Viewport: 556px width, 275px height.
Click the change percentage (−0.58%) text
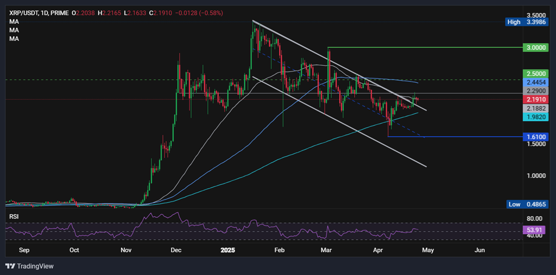click(x=211, y=13)
